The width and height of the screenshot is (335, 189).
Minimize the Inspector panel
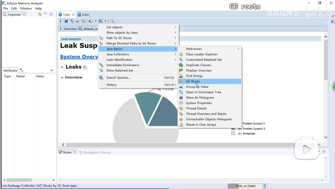tap(46, 14)
